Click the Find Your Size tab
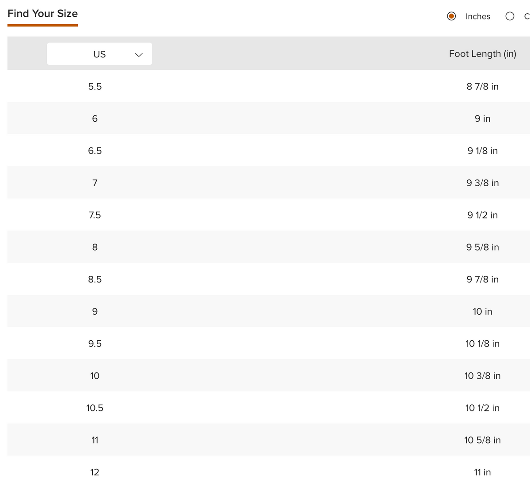The width and height of the screenshot is (530, 489). pyautogui.click(x=42, y=14)
